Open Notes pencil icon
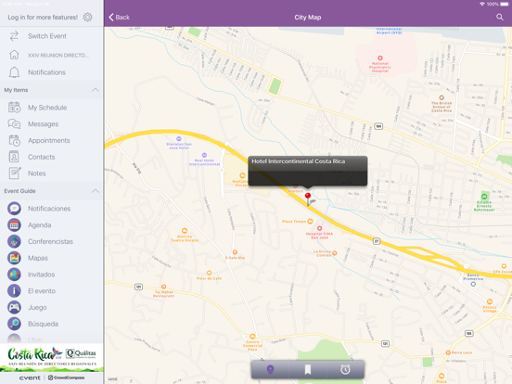512x384 pixels. coord(15,173)
